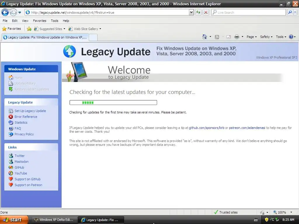Image resolution: width=299 pixels, height=224 pixels.
Task: Open the Tools menu in menu bar
Action: click(55, 21)
